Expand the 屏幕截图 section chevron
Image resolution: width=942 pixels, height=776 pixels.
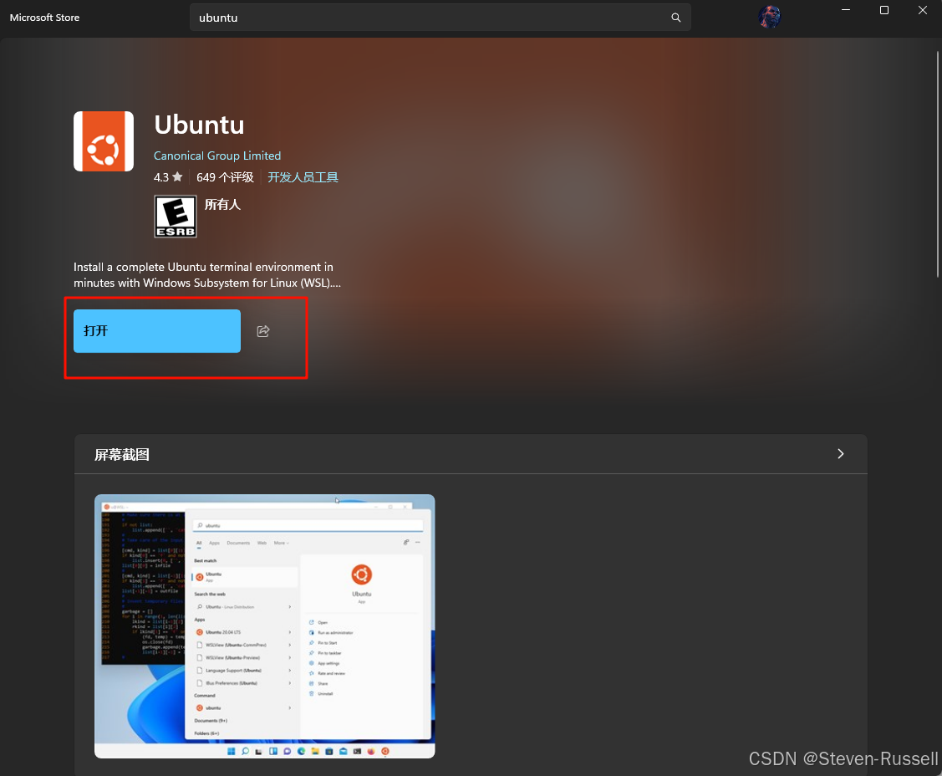coord(841,454)
